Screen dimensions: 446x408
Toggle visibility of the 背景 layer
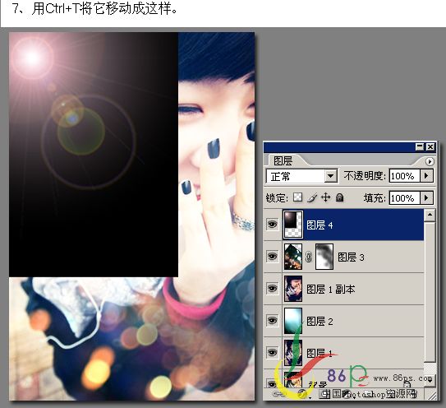[272, 383]
